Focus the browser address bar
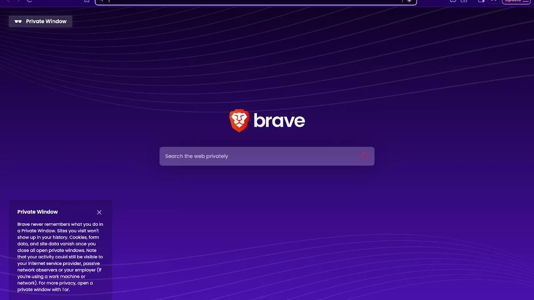 click(x=256, y=2)
